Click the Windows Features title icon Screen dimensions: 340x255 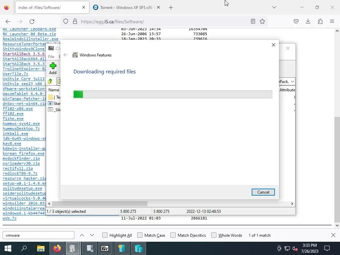[75, 55]
